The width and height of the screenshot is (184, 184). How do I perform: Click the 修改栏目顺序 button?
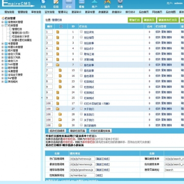coord(57,131)
